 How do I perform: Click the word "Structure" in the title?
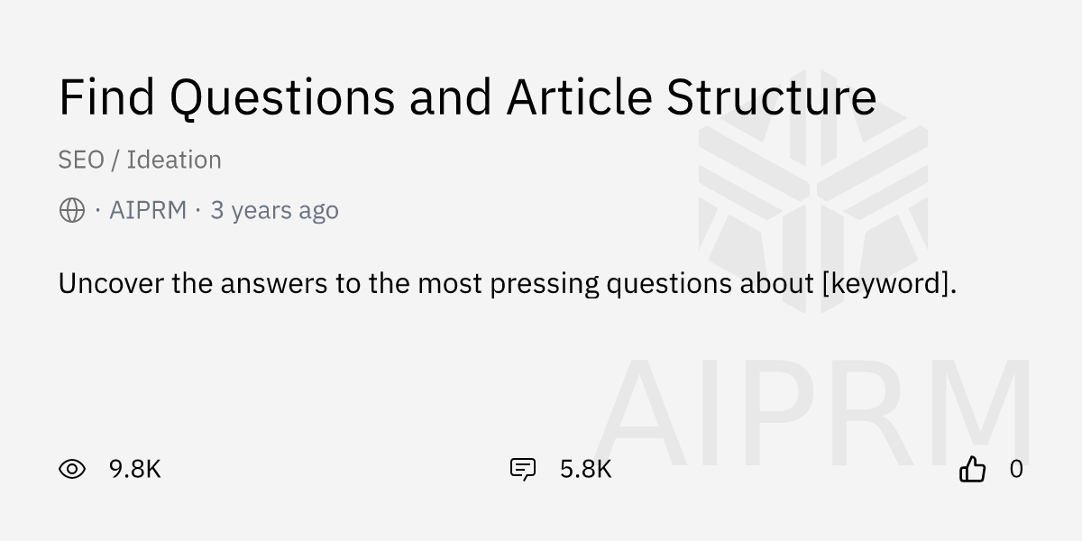point(771,97)
